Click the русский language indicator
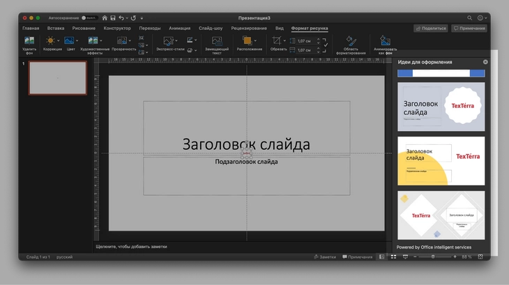The width and height of the screenshot is (509, 285). [x=65, y=257]
